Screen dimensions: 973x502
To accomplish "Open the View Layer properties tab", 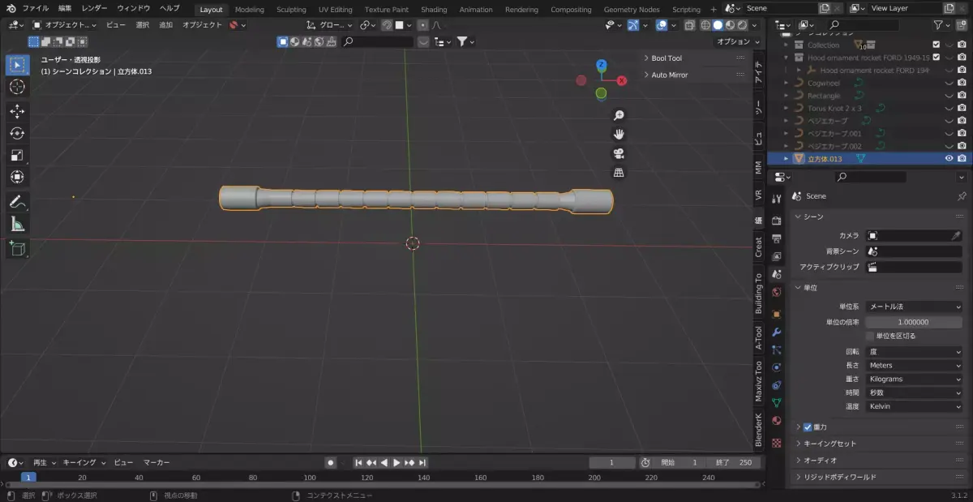I will point(776,256).
